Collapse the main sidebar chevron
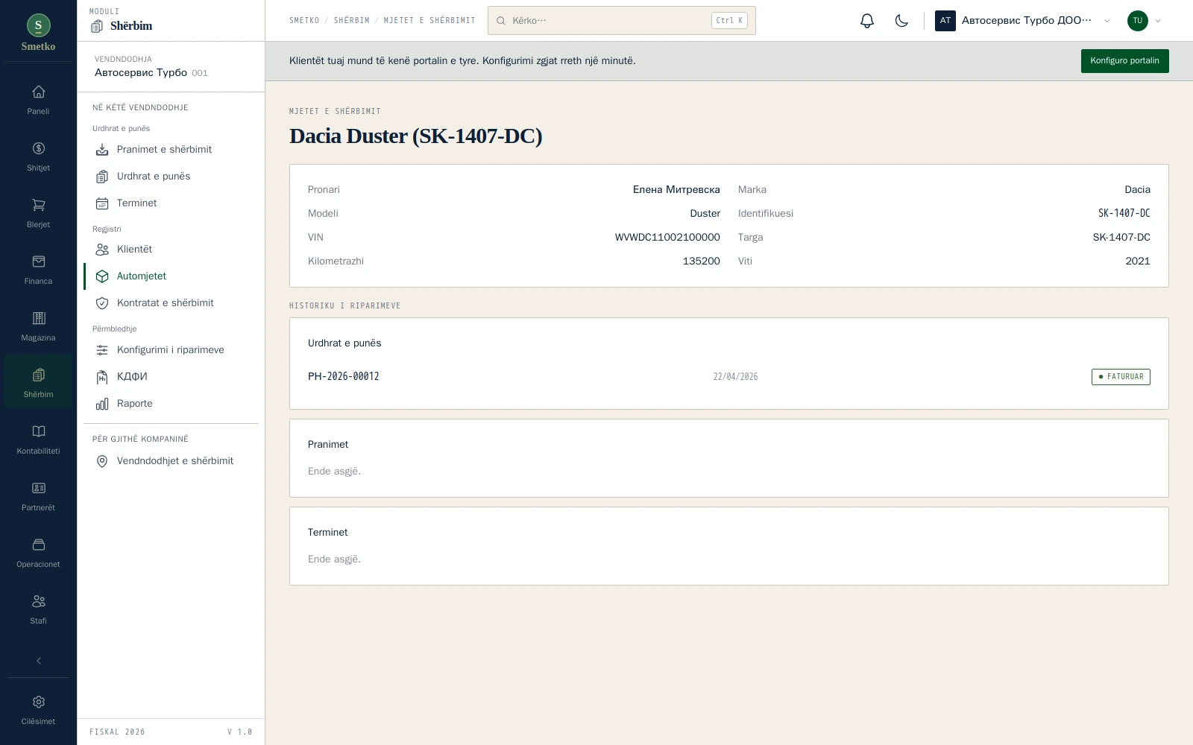The height and width of the screenshot is (745, 1193). point(38,661)
